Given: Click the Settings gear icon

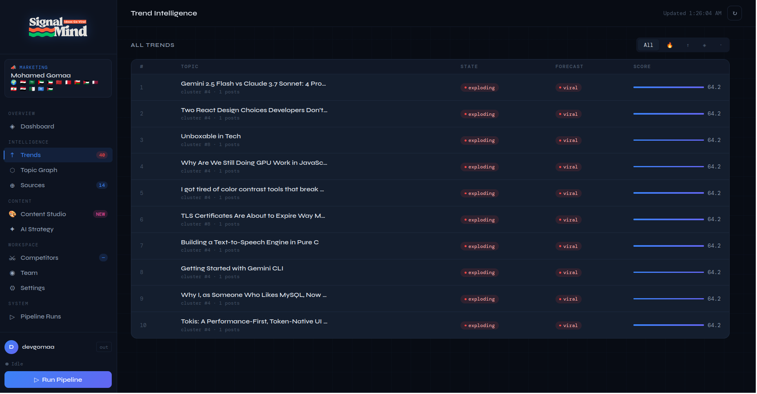Looking at the screenshot, I should click(12, 288).
